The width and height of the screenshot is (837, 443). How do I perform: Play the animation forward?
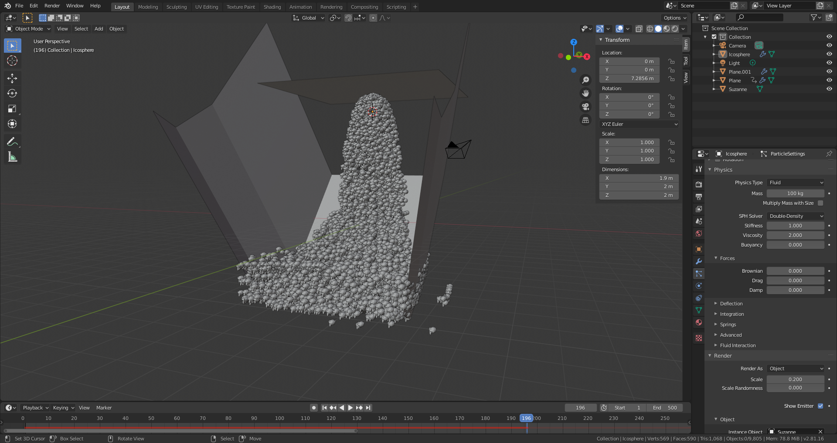pos(350,408)
